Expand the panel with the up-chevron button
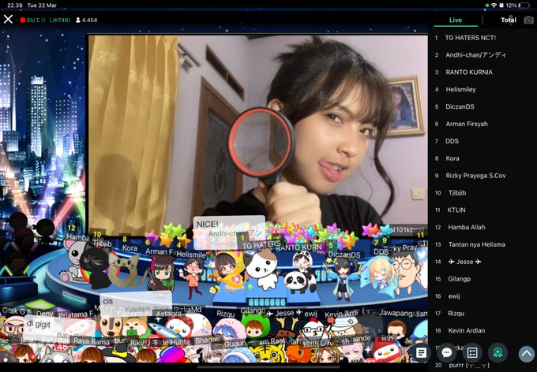The image size is (537, 372). click(527, 354)
